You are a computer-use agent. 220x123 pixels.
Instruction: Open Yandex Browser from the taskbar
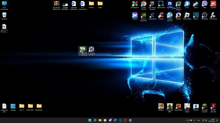pos(105,120)
